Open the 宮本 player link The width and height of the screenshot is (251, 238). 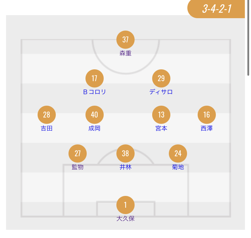point(161,128)
